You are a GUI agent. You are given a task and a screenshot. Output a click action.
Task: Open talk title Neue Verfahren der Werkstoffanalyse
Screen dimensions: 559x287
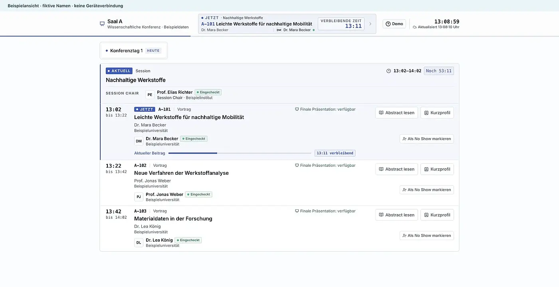(x=181, y=173)
